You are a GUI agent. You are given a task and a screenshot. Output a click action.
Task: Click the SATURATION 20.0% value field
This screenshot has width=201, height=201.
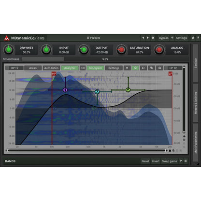coord(139,50)
